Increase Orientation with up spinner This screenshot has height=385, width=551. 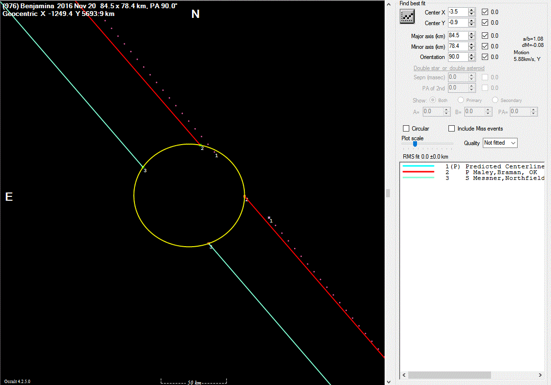[472, 55]
